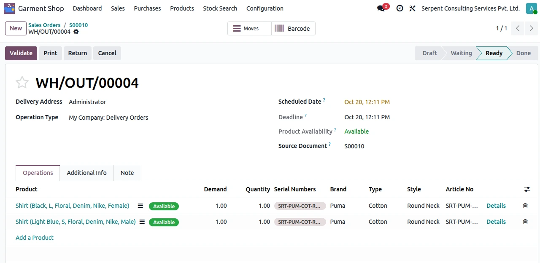Open the Barcode smart button
The height and width of the screenshot is (263, 540).
294,29
